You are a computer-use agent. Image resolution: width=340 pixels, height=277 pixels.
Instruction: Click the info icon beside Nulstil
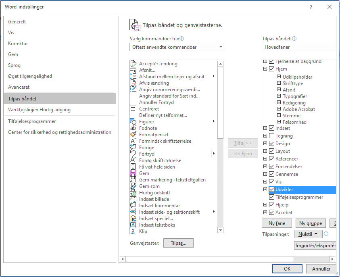[326, 234]
